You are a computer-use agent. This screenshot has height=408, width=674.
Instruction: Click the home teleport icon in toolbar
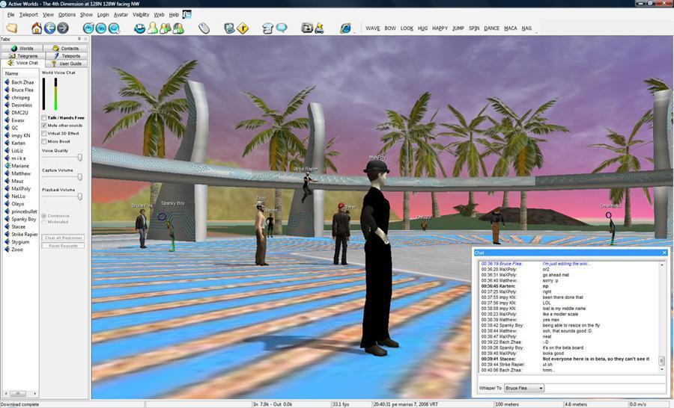point(37,28)
